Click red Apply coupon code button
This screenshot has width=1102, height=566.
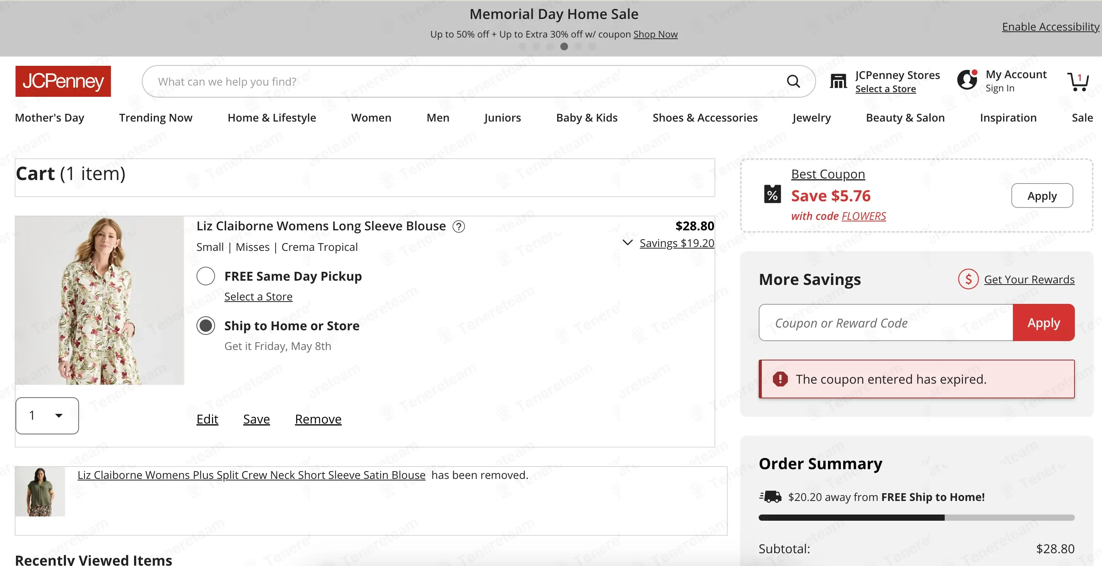1043,322
